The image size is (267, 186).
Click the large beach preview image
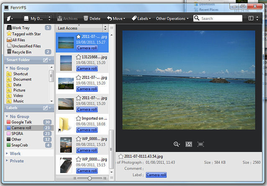pyautogui.click(x=189, y=80)
